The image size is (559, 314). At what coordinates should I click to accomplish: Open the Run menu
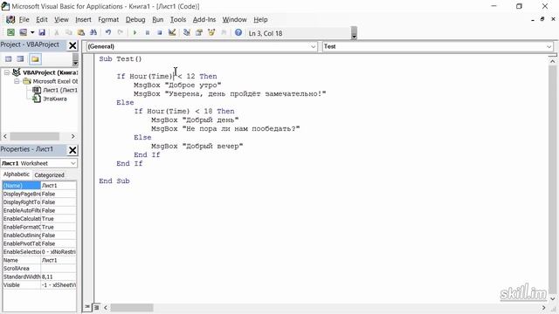[157, 19]
